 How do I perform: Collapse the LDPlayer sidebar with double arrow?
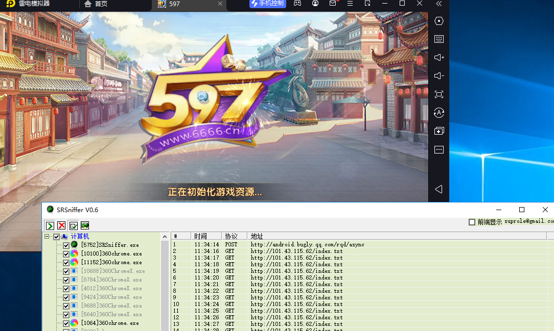click(x=438, y=4)
